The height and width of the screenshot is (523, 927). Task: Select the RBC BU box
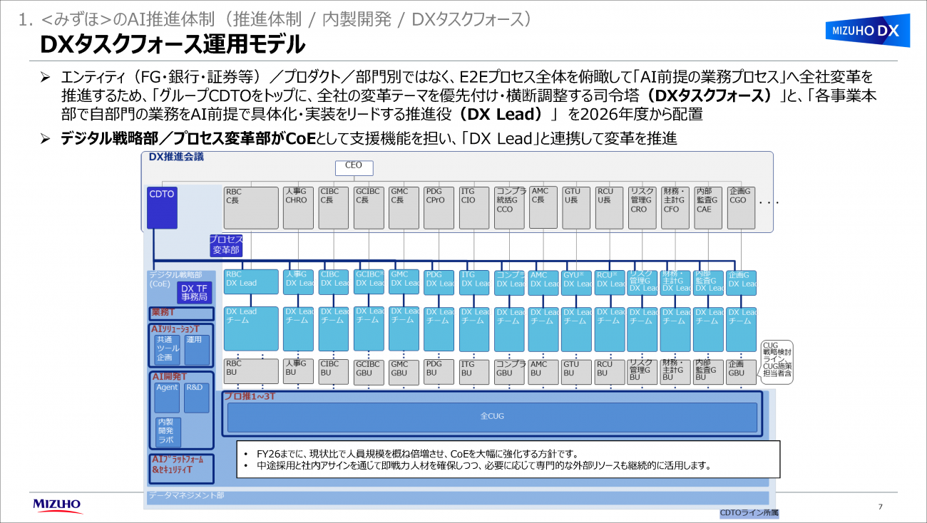pos(251,371)
